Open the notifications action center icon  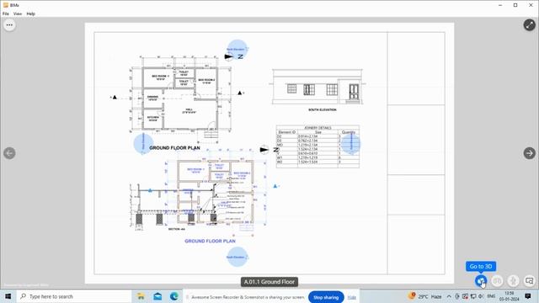tap(528, 296)
